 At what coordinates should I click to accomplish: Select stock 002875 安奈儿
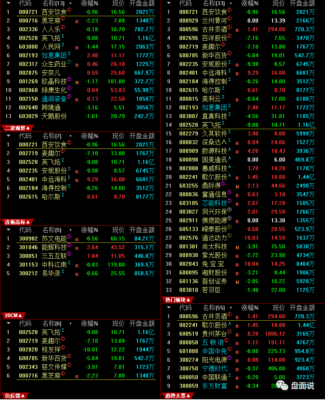point(80,73)
